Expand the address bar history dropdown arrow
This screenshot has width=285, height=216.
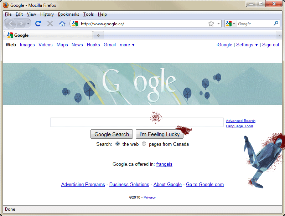pyautogui.click(x=218, y=24)
